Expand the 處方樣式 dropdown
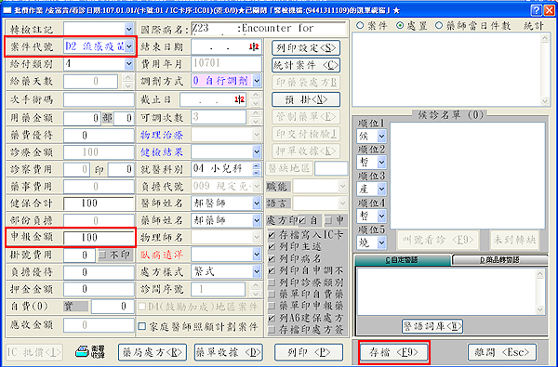The width and height of the screenshot is (558, 367). [257, 272]
